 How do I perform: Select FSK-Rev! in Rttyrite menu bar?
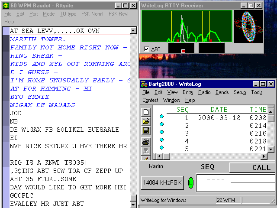coord(118,14)
